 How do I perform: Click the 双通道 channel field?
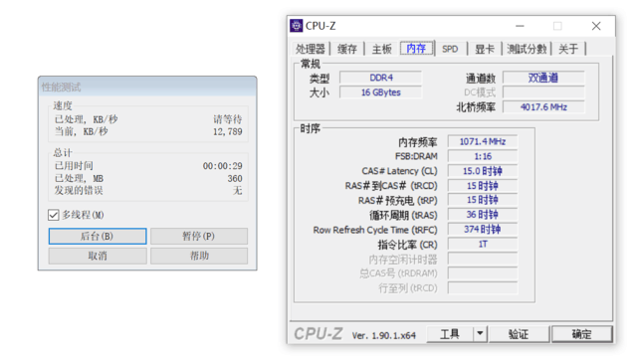pyautogui.click(x=543, y=78)
